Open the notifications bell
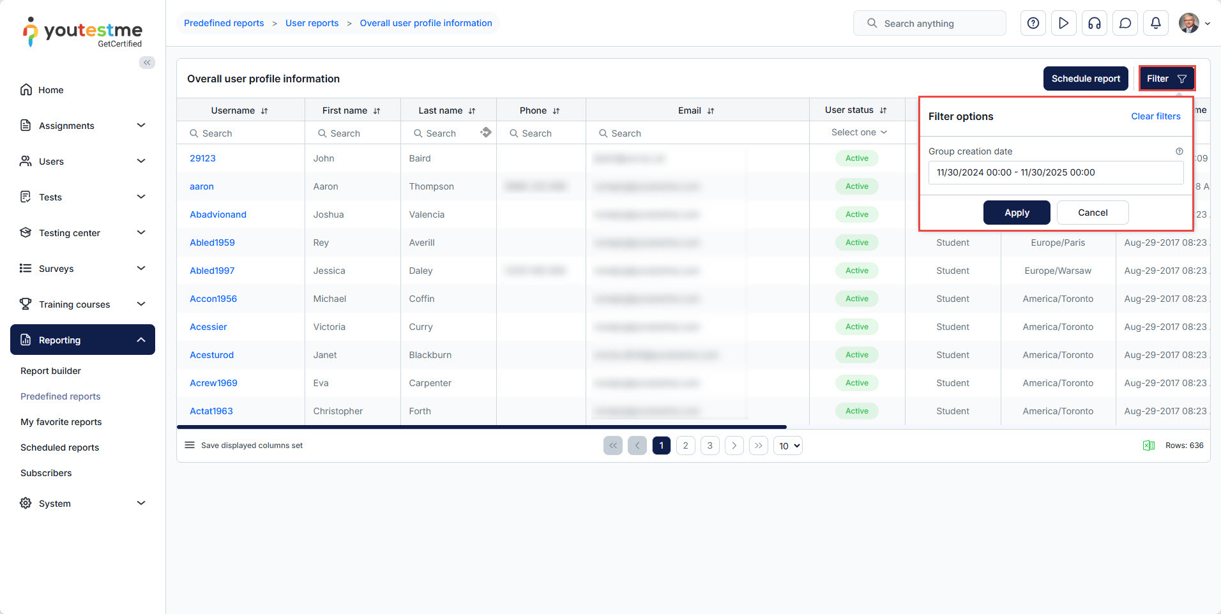The width and height of the screenshot is (1221, 614). click(x=1155, y=24)
